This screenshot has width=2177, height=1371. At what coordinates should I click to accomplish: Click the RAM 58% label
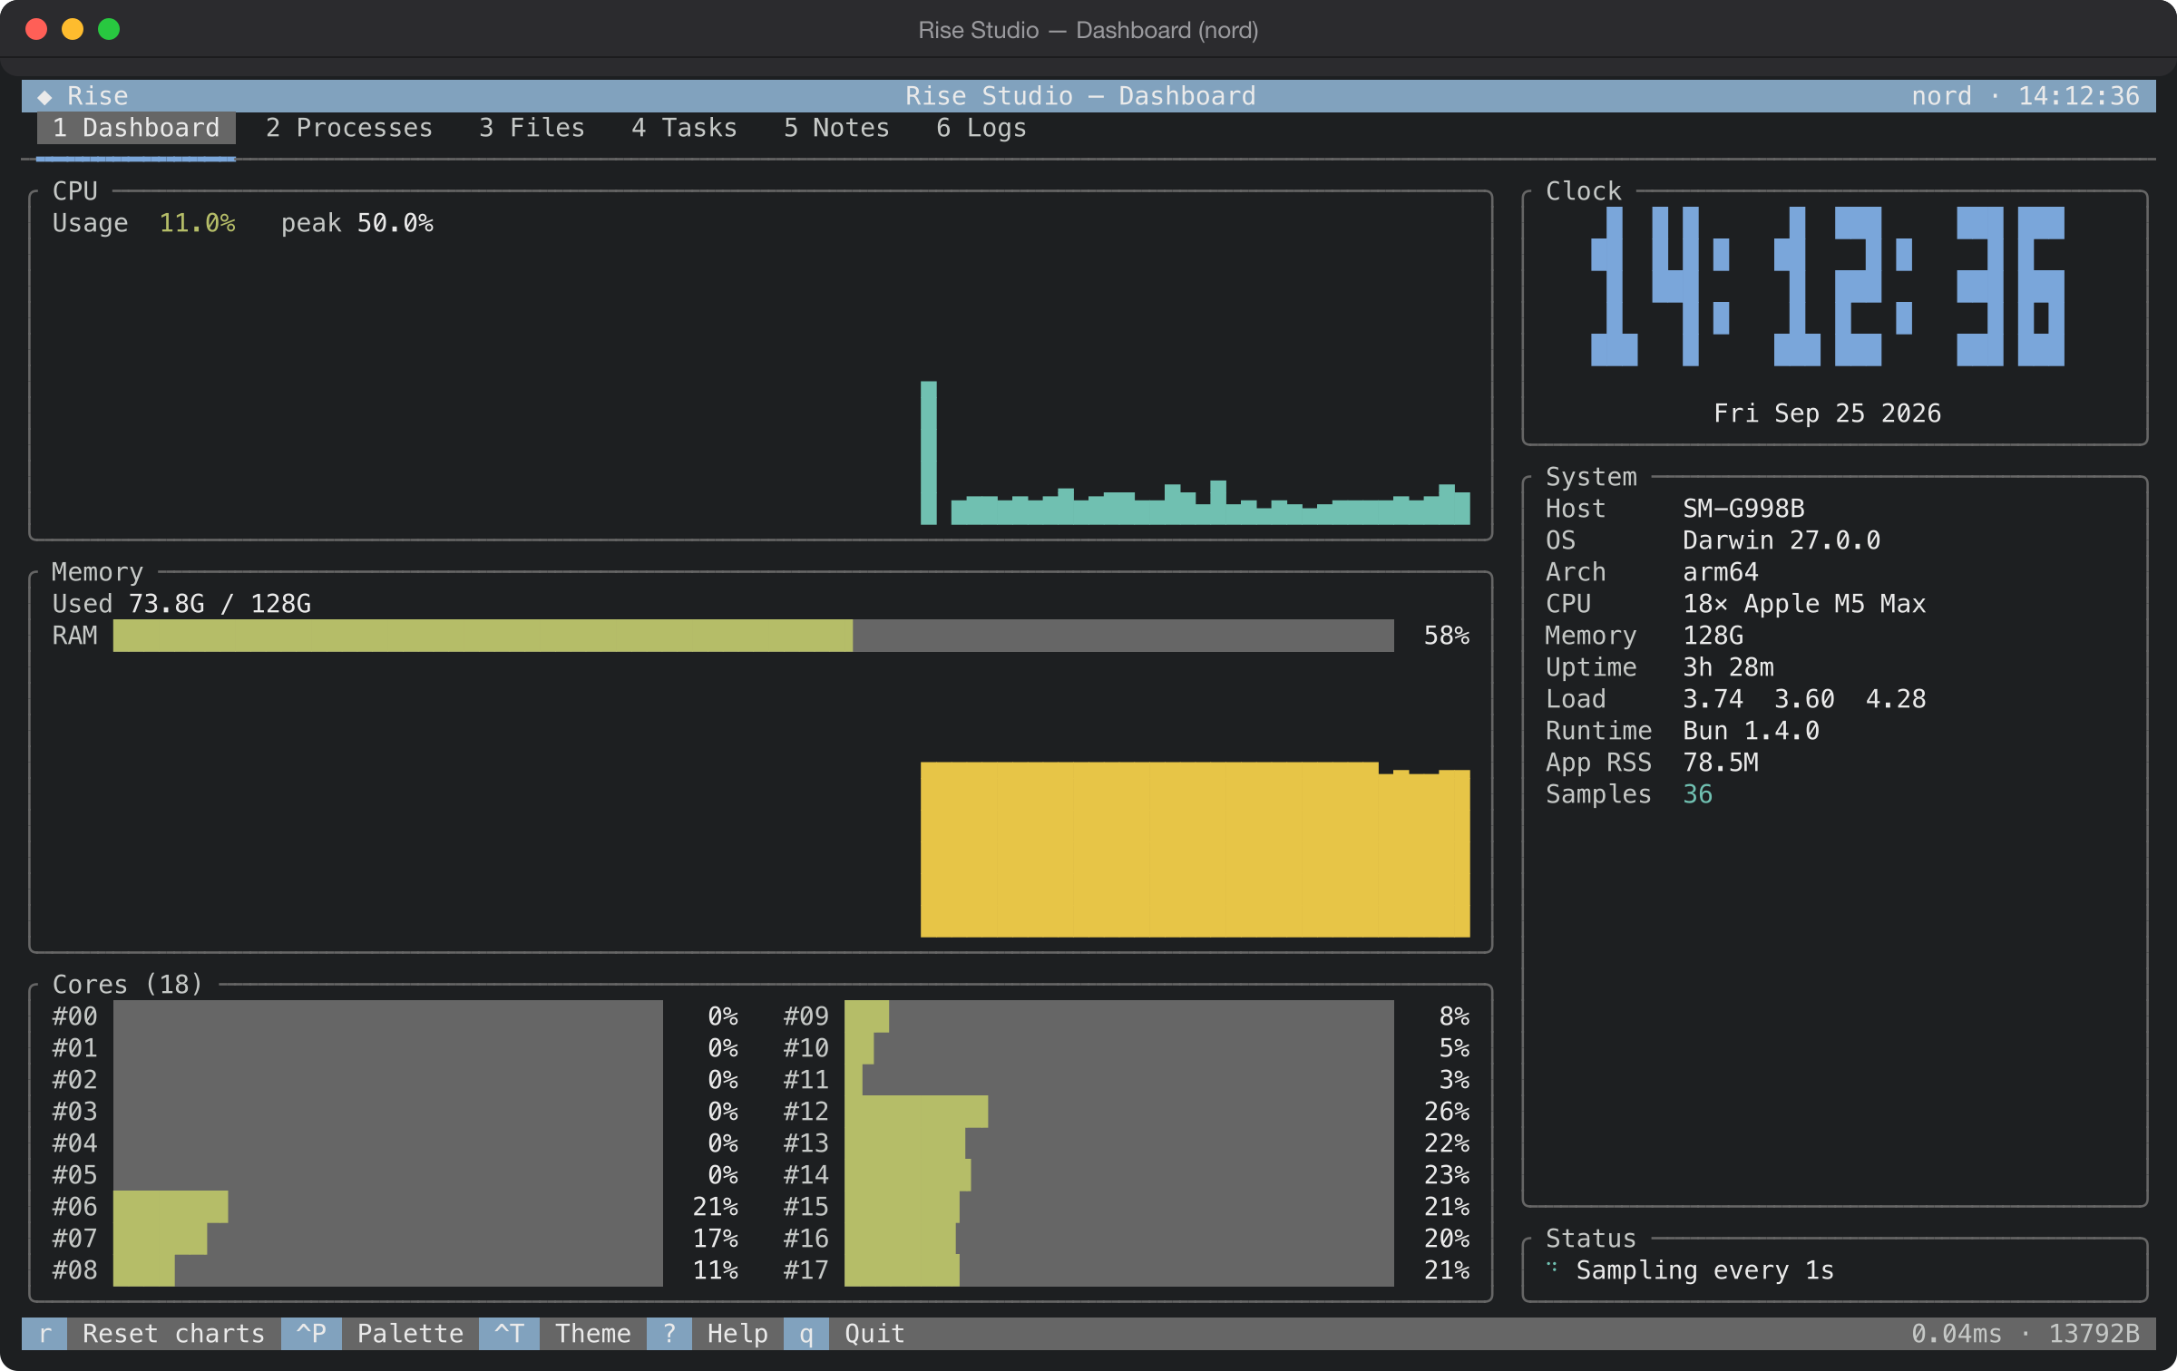[x=1446, y=636]
